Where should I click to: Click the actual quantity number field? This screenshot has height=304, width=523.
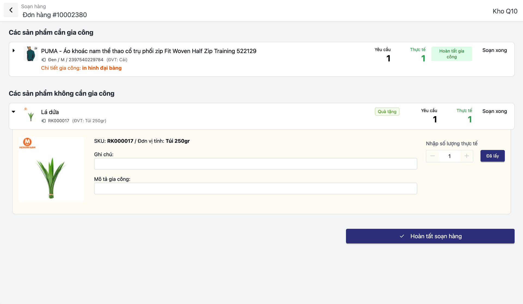pos(449,156)
